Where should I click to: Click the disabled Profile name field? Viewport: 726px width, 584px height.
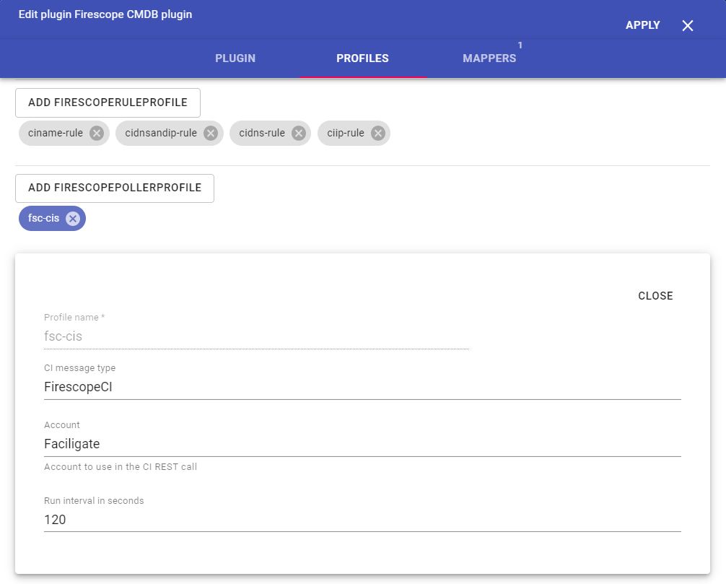point(256,336)
